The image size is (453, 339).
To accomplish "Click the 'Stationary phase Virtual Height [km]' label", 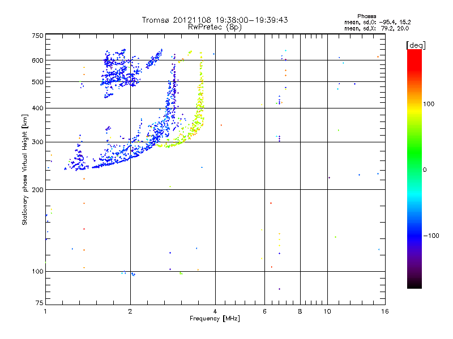I will pos(25,169).
